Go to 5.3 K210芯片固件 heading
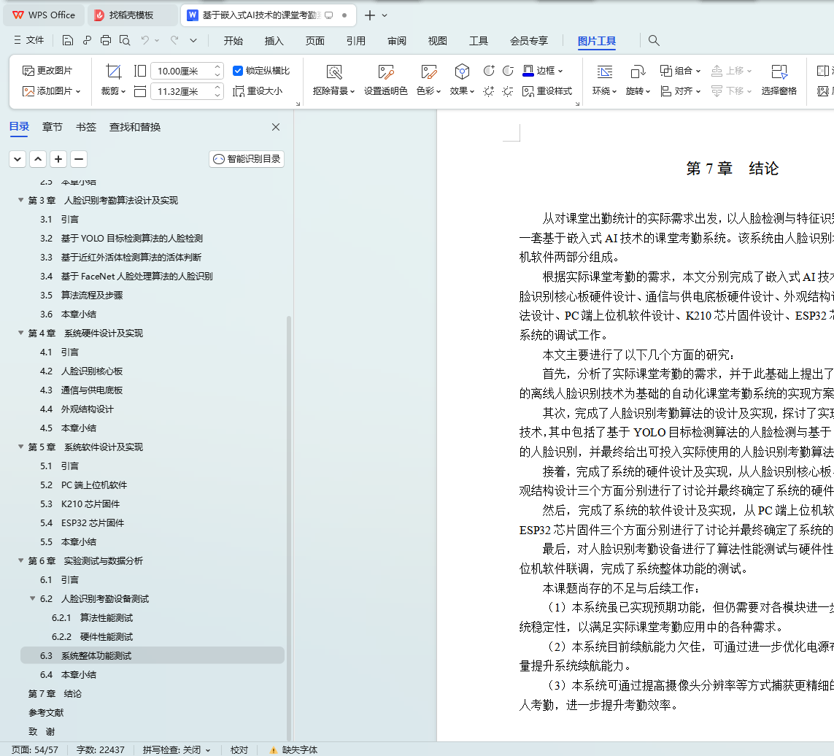 pyautogui.click(x=80, y=504)
